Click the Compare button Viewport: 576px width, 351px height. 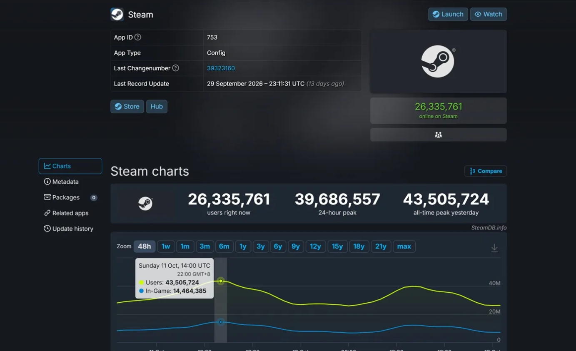[486, 171]
